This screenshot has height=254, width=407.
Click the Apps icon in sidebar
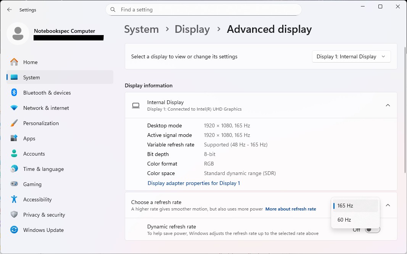click(14, 138)
